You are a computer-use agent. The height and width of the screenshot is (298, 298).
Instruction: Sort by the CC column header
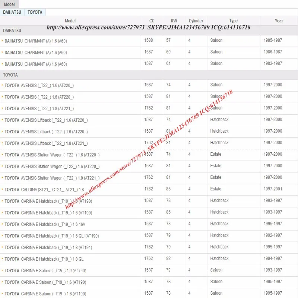click(x=152, y=21)
